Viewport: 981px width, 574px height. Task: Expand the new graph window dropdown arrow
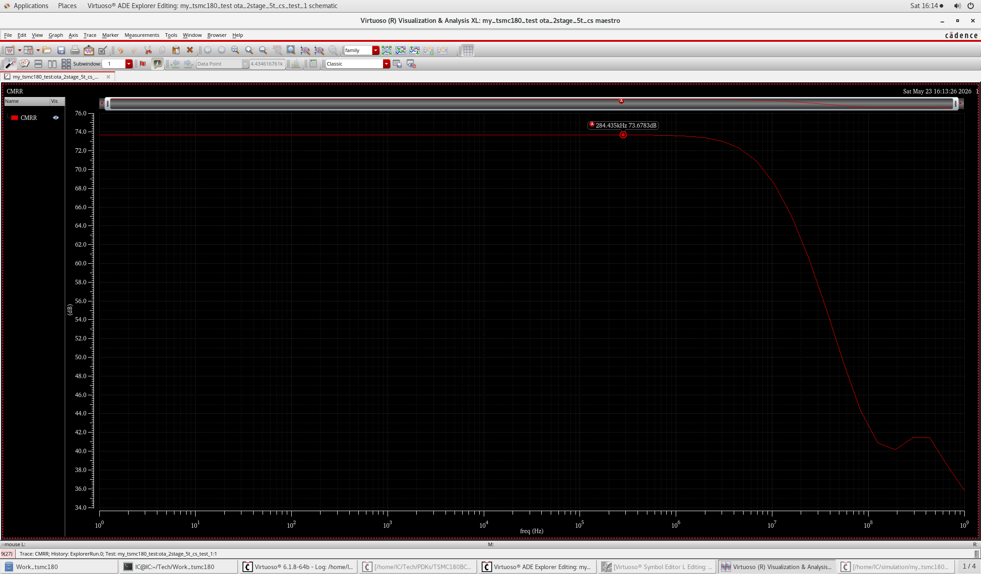(x=20, y=50)
